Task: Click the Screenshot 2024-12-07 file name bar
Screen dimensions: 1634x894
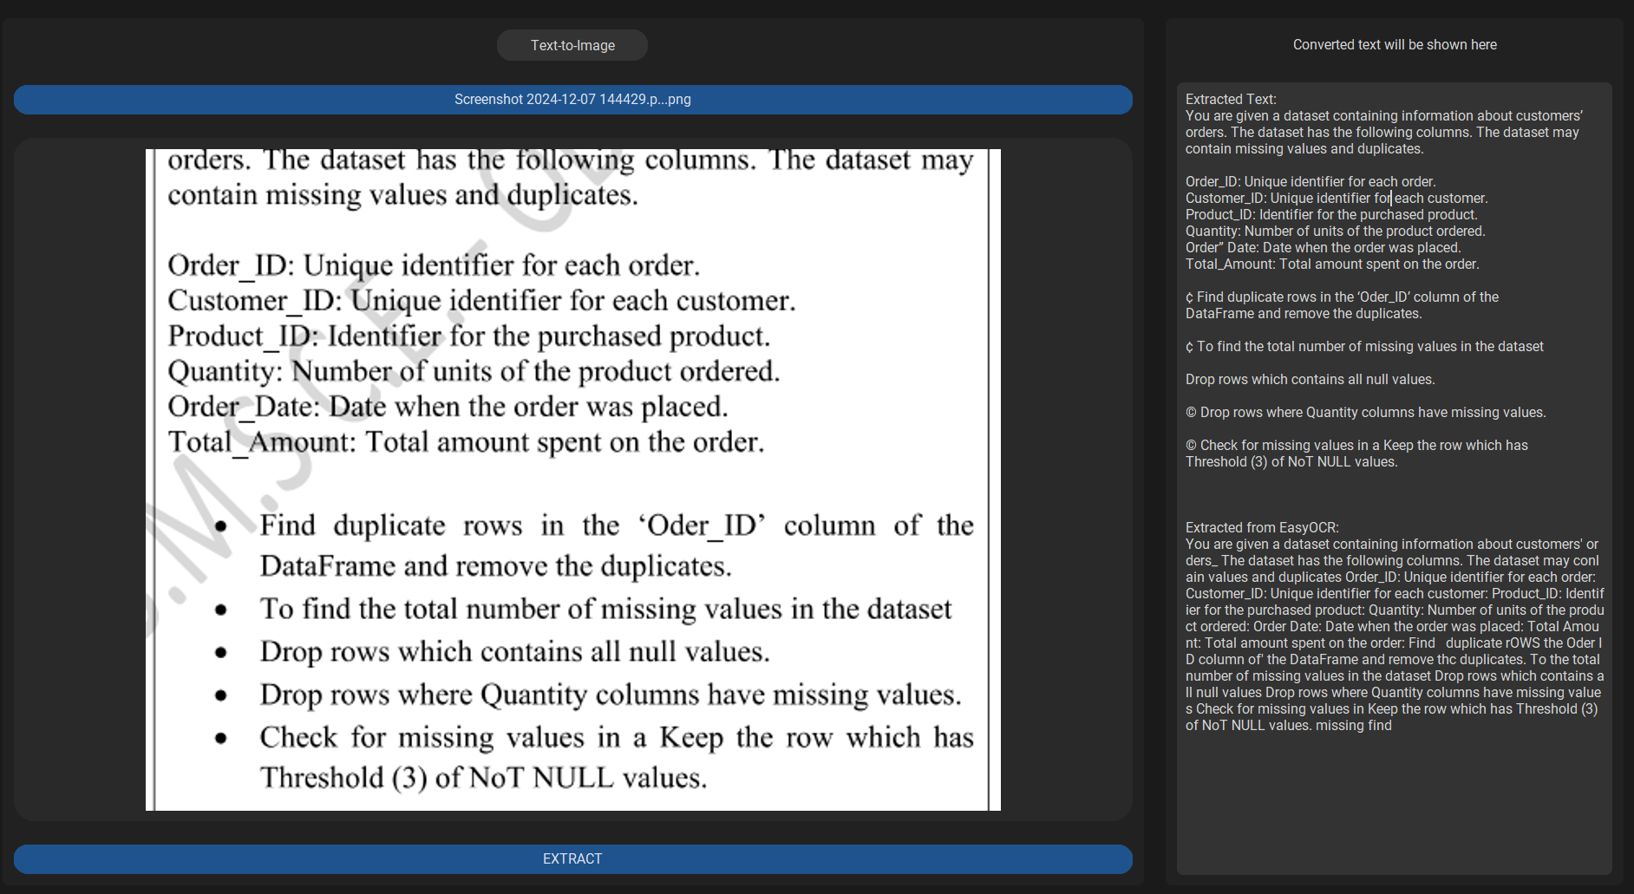Action: [x=572, y=100]
